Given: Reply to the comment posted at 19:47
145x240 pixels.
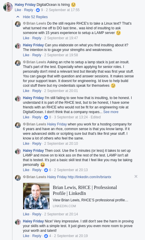Looking at the screenshot, I should [37, 38].
